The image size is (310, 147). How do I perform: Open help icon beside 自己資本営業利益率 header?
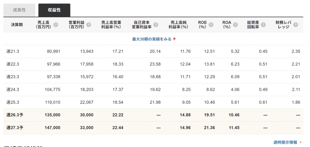tap(156, 24)
